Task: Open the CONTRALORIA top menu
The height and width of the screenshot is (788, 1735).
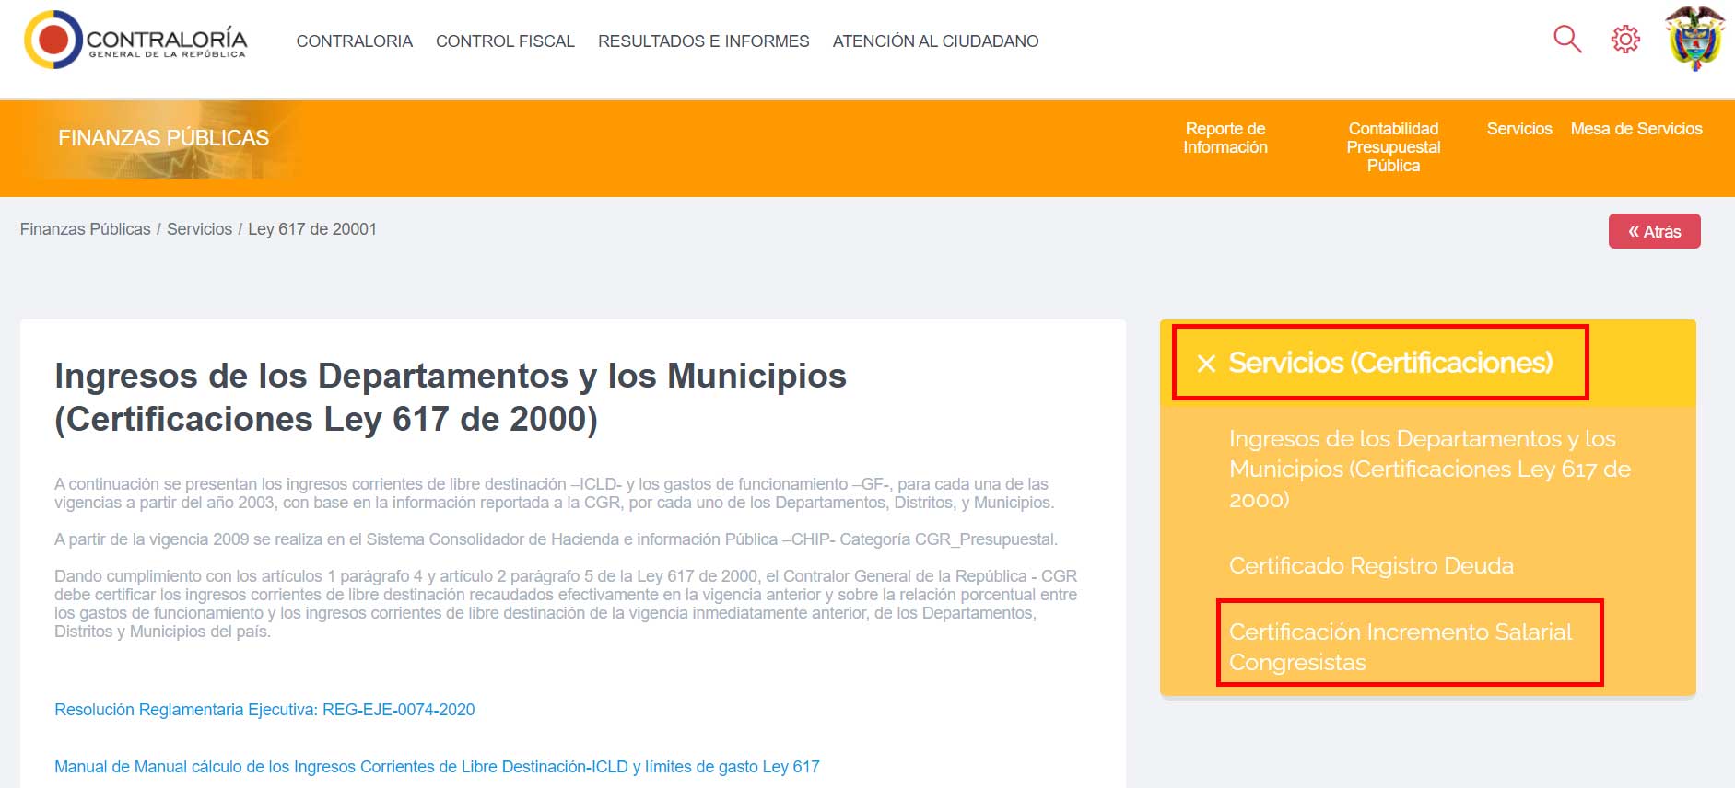Action: coord(354,41)
